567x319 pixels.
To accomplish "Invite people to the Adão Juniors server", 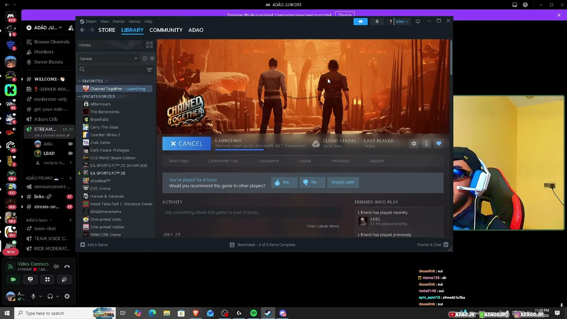I will (x=70, y=27).
